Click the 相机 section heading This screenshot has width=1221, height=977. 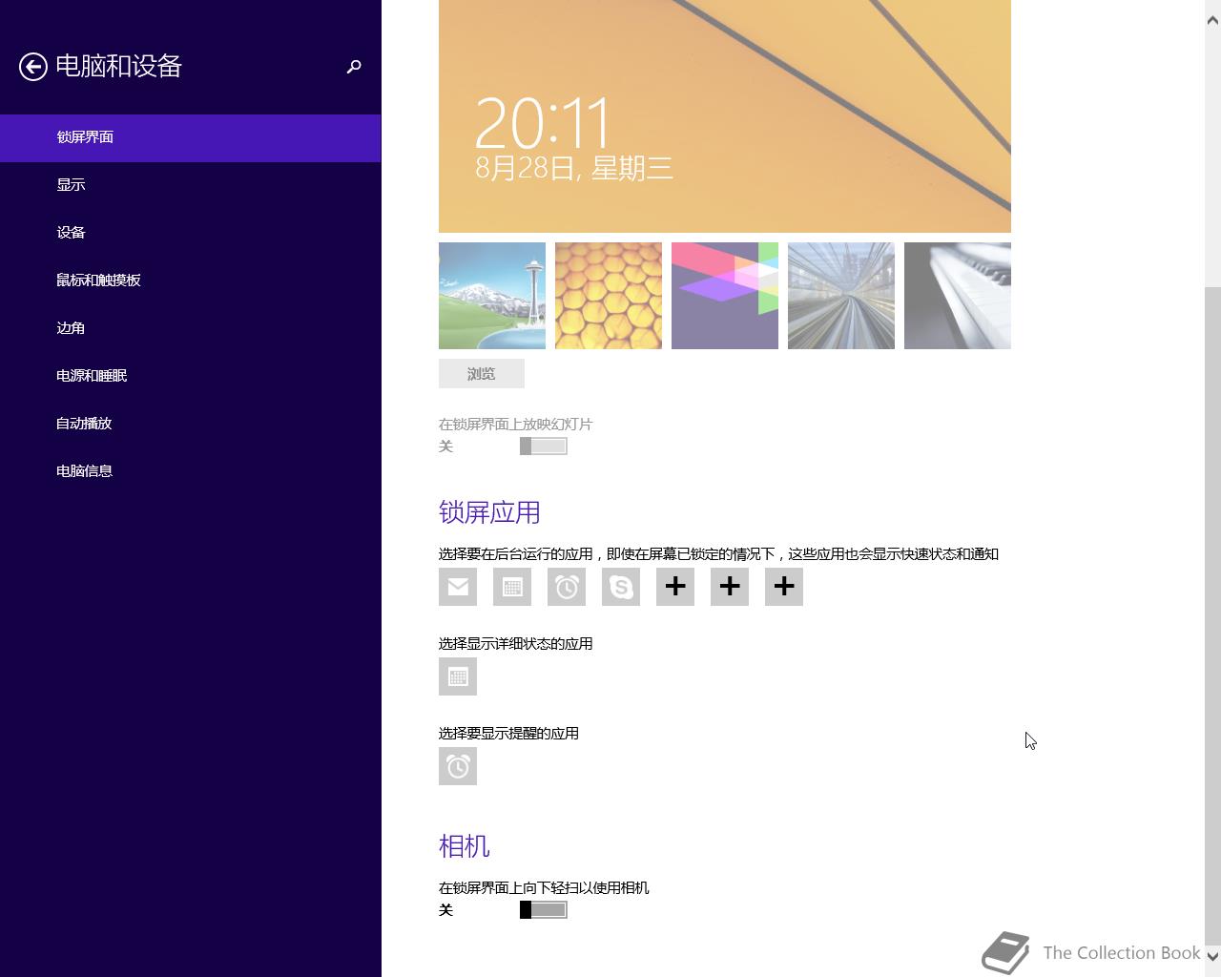465,846
